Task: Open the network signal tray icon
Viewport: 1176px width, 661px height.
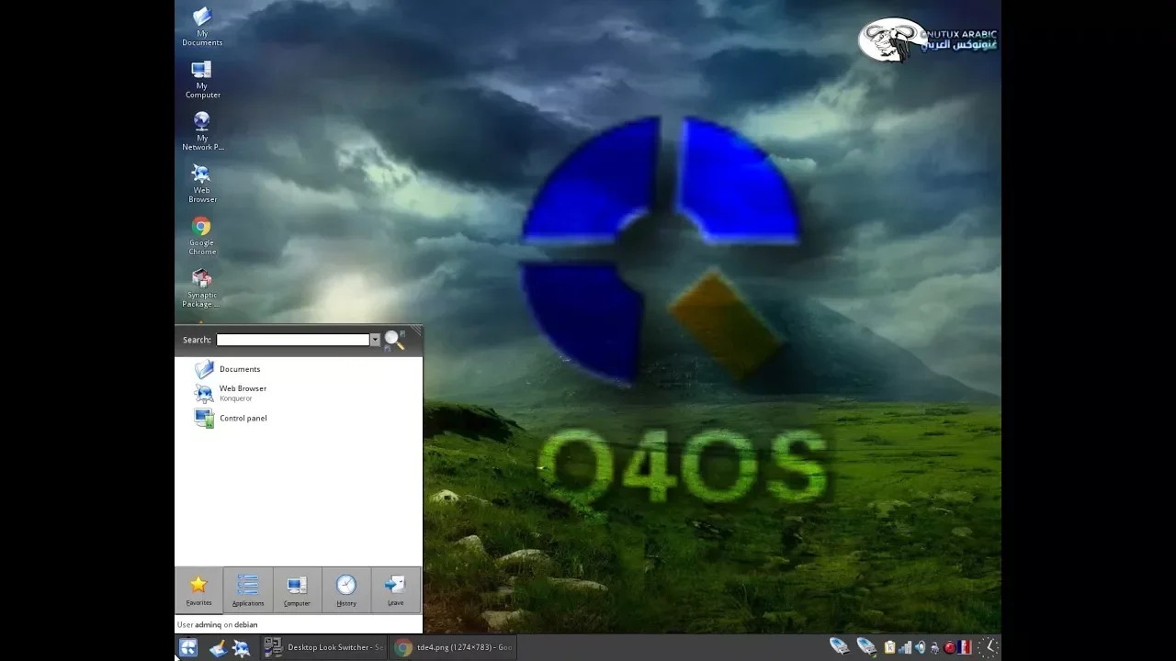Action: tap(905, 647)
